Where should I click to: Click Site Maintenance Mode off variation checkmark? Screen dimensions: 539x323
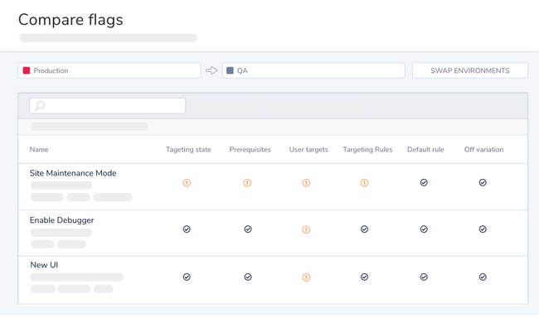click(x=483, y=182)
